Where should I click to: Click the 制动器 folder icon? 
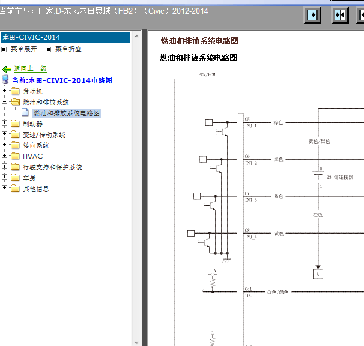pyautogui.click(x=15, y=123)
